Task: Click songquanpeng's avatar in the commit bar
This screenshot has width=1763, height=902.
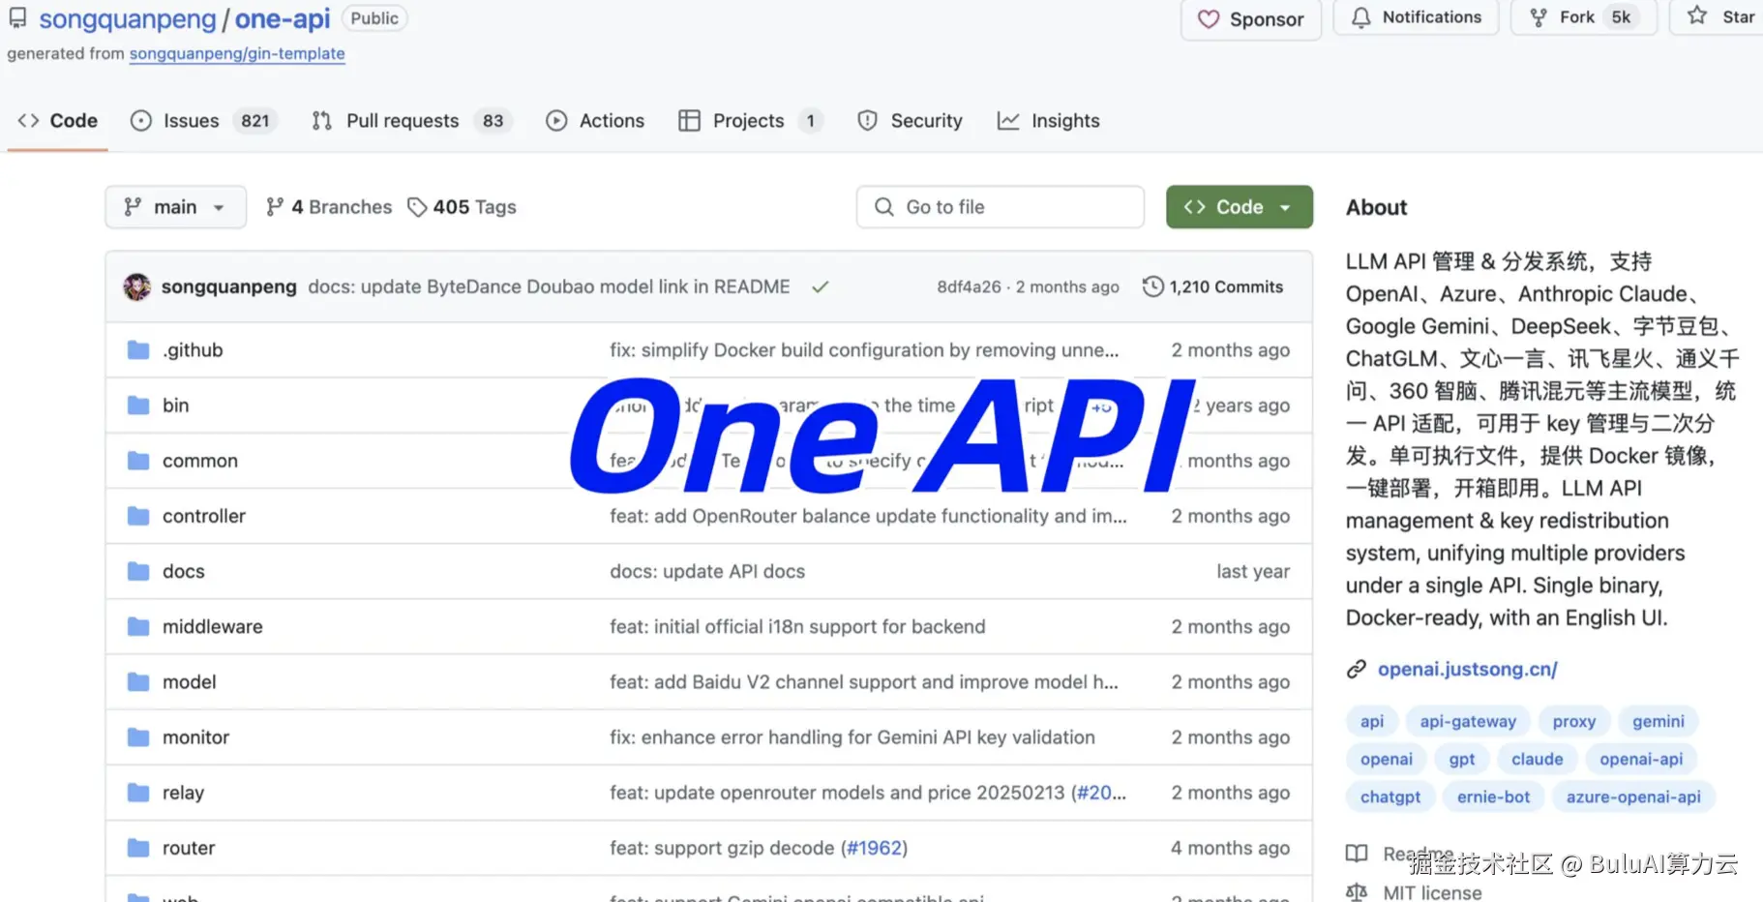Action: point(137,286)
